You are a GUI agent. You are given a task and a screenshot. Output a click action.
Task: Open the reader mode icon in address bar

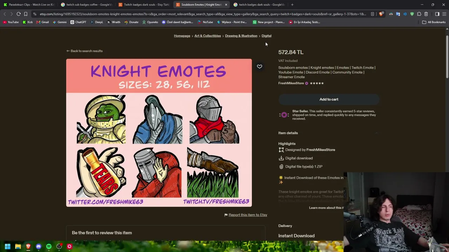(x=373, y=14)
